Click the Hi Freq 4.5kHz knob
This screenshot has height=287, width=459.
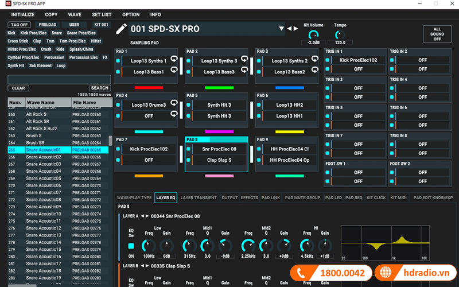307,246
